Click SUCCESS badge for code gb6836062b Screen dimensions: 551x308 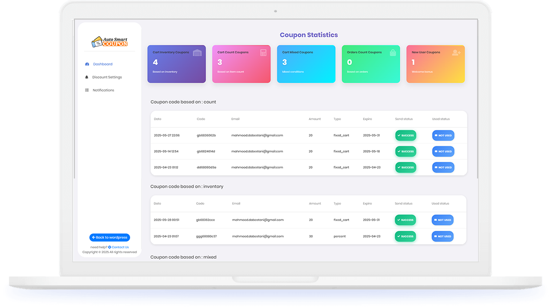(x=406, y=135)
